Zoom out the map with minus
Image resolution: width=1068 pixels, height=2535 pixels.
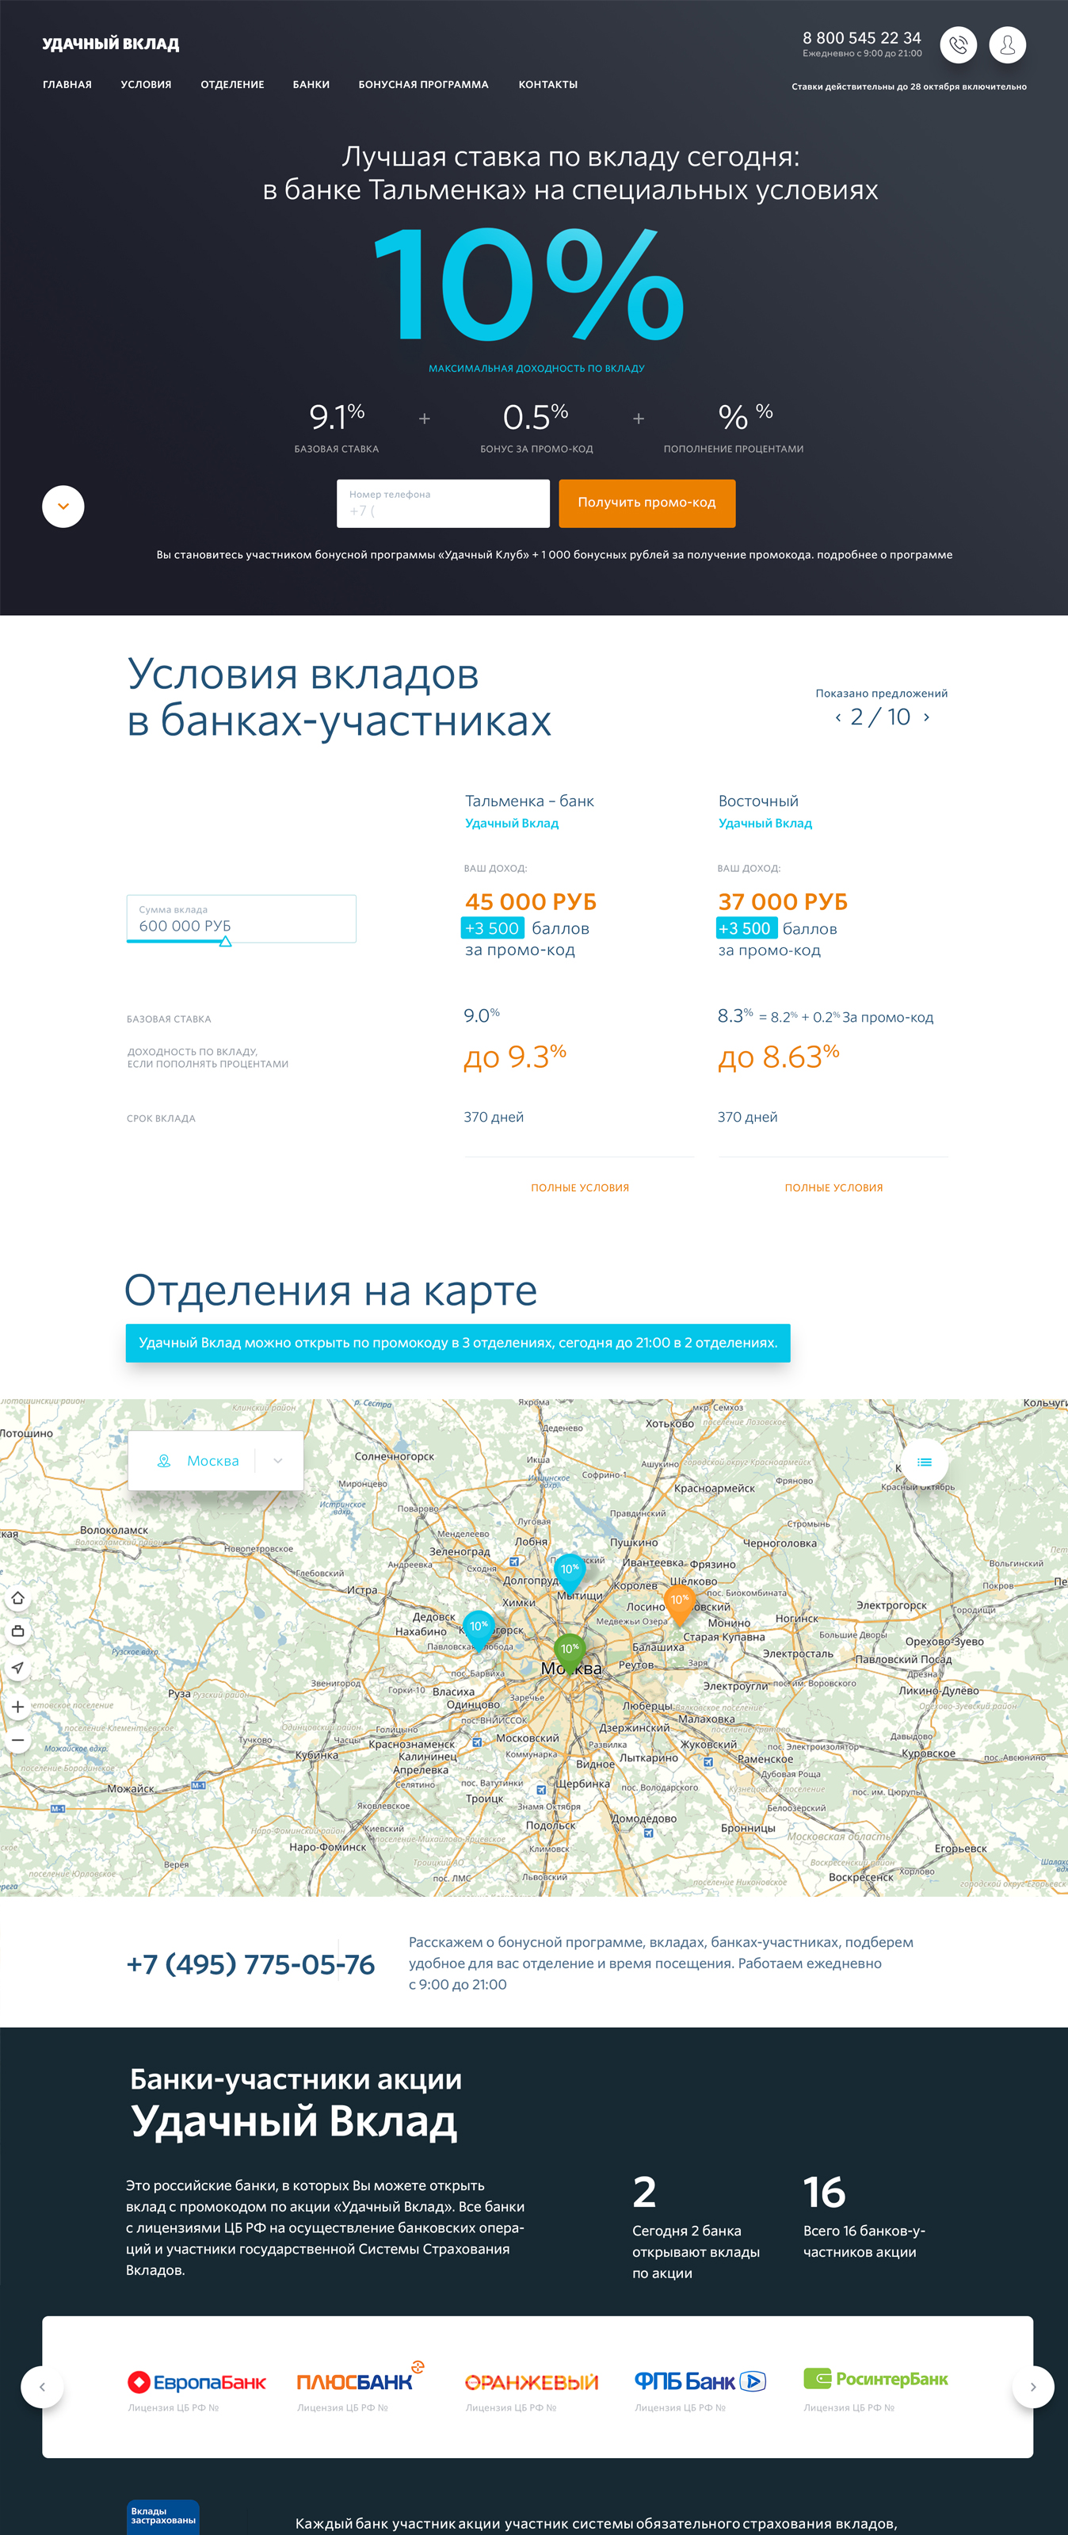click(x=17, y=1740)
